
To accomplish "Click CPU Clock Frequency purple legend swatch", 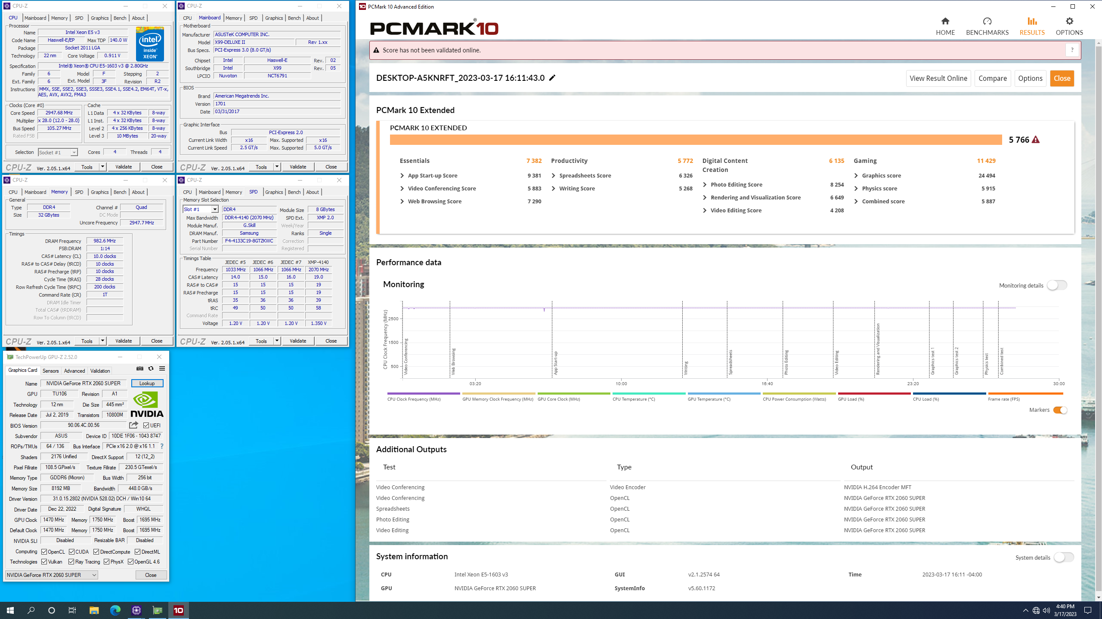I will [423, 393].
